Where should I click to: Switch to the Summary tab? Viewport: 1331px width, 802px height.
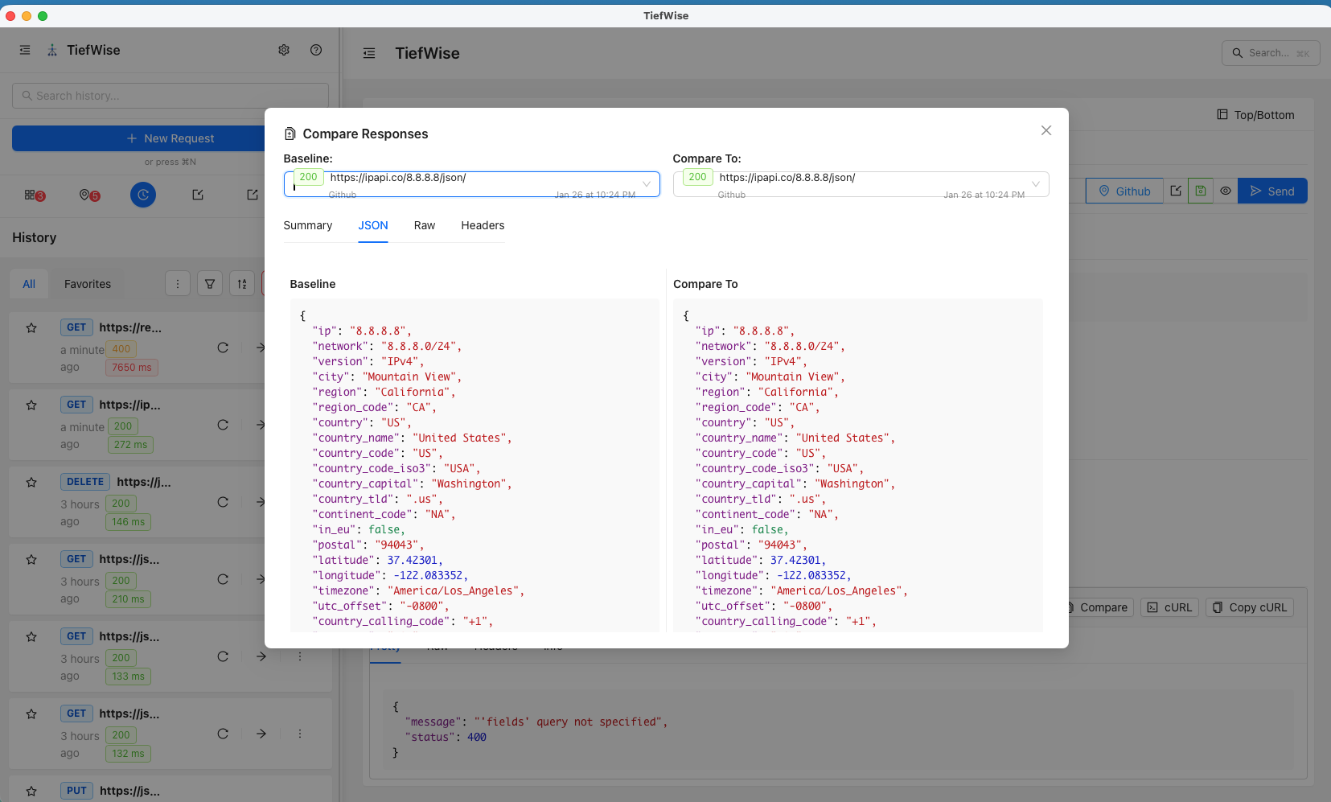308,226
